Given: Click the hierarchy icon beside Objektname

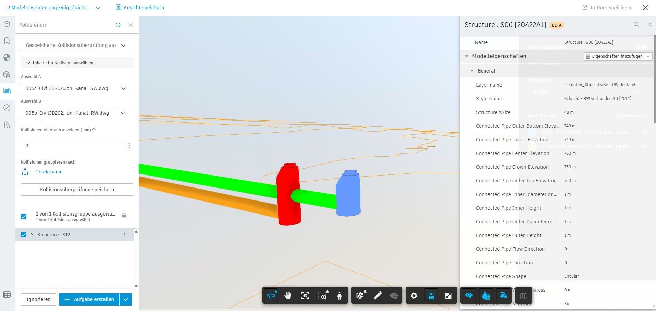Looking at the screenshot, I should click(x=25, y=172).
